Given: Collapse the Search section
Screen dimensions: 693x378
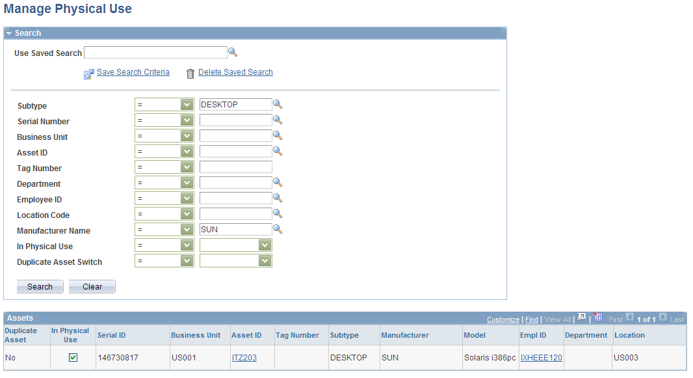Looking at the screenshot, I should click(9, 33).
